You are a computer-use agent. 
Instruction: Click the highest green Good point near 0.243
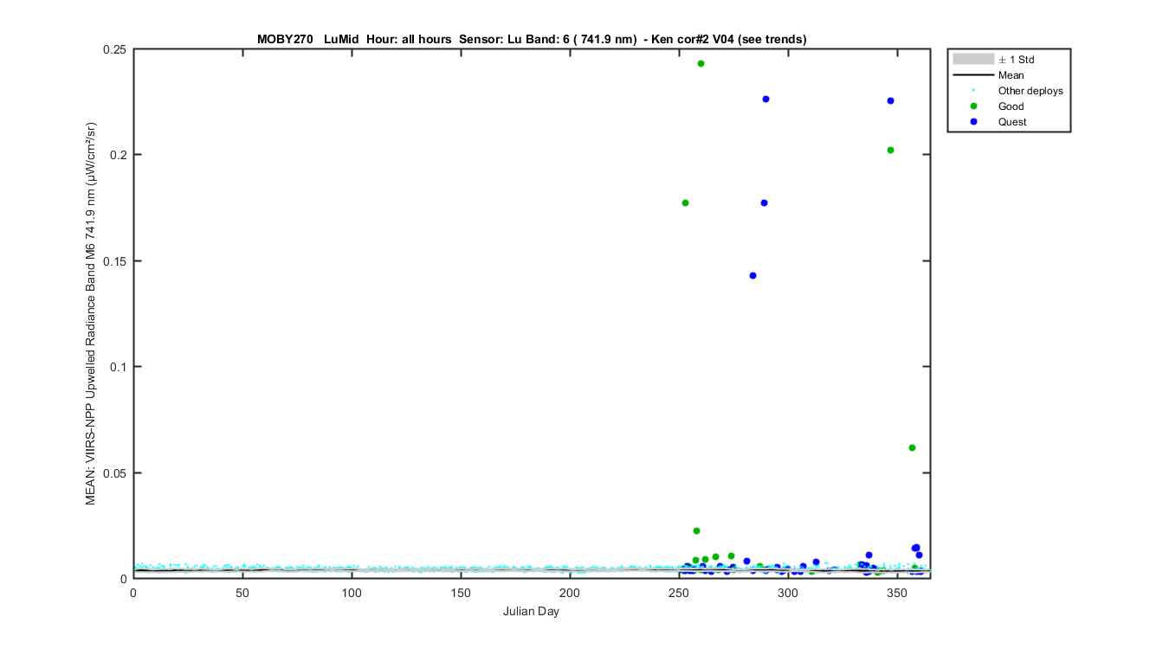click(701, 63)
